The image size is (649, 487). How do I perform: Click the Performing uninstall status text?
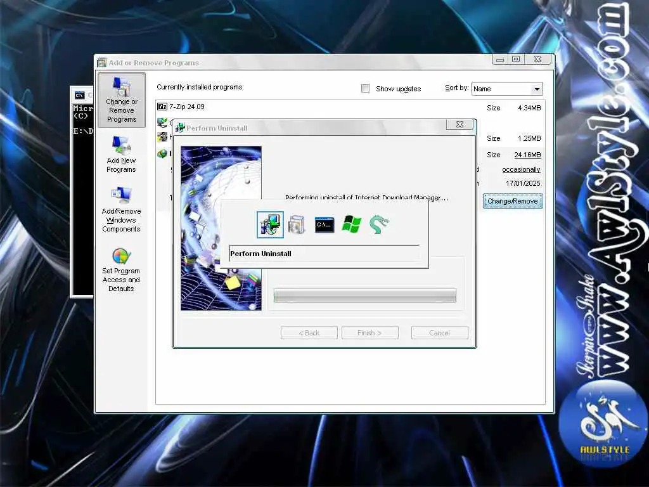[366, 197]
